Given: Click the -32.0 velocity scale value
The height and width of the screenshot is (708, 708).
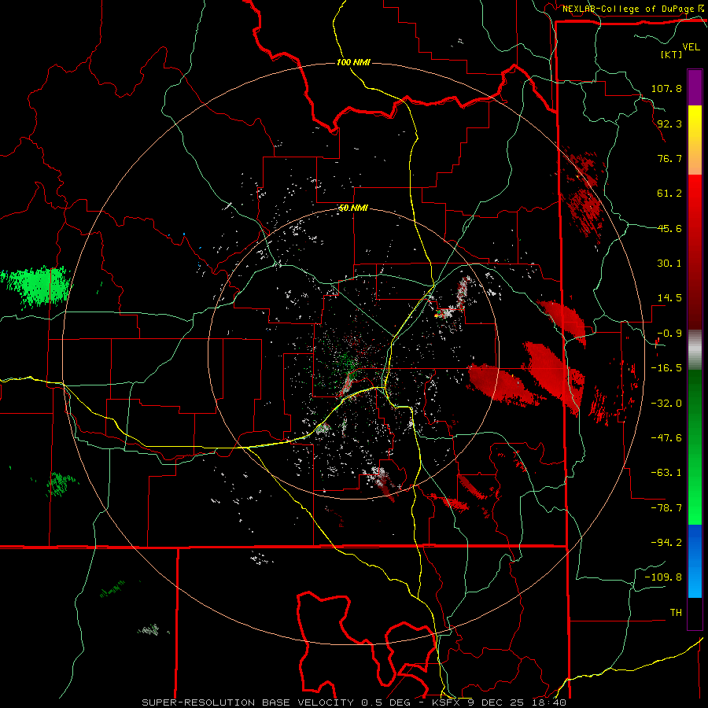Looking at the screenshot, I should 666,403.
